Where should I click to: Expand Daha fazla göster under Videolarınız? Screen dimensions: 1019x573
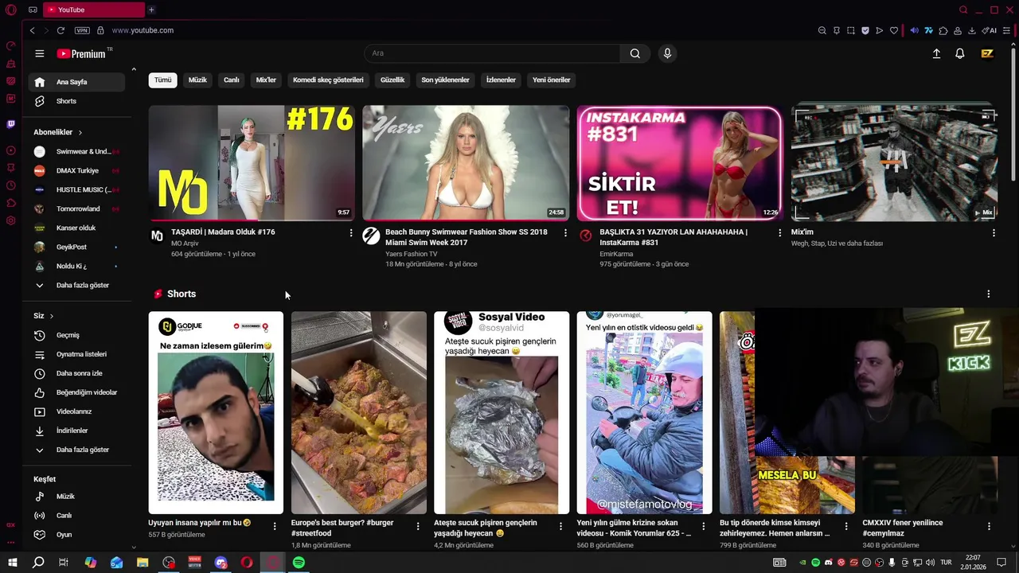76,450
